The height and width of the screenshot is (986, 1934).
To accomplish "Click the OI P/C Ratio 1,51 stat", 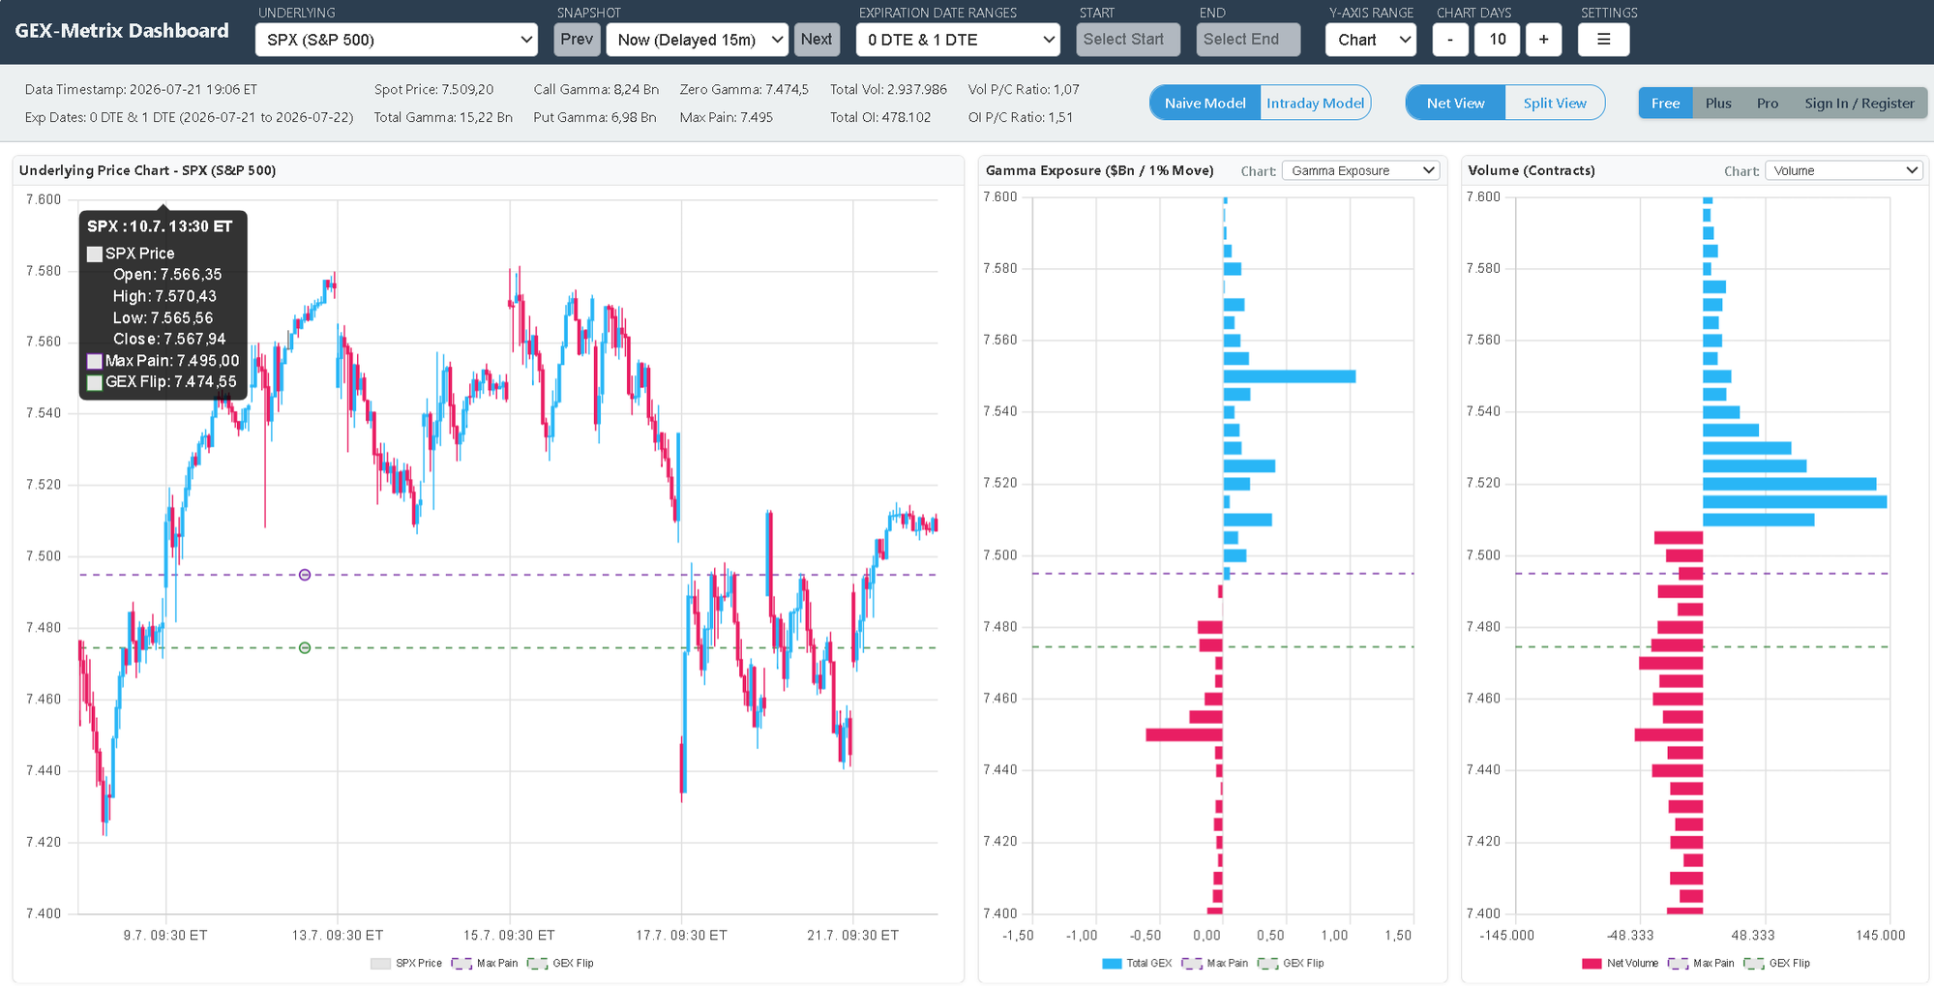I will click(1020, 117).
